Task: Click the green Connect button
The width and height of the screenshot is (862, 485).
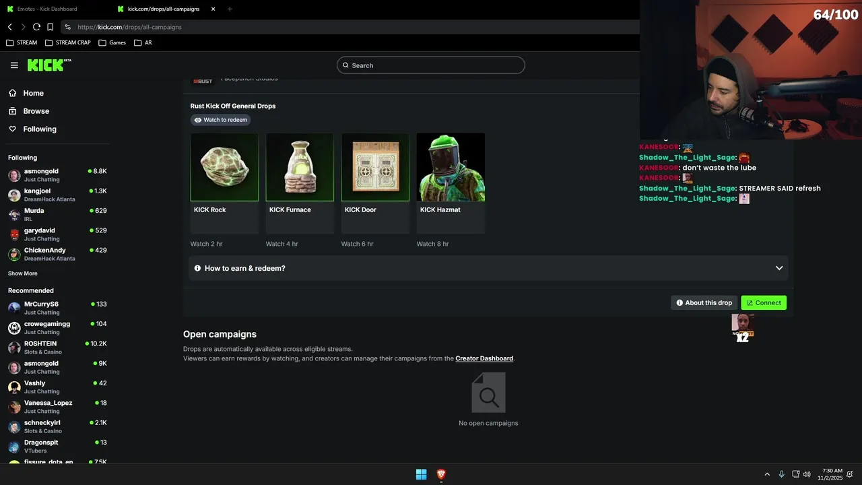Action: coord(764,302)
